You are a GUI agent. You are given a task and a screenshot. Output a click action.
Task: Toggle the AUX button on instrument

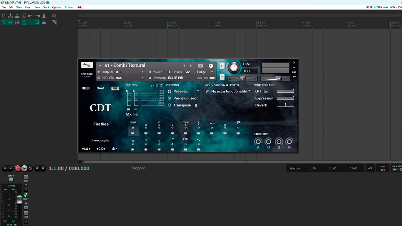coord(294,72)
